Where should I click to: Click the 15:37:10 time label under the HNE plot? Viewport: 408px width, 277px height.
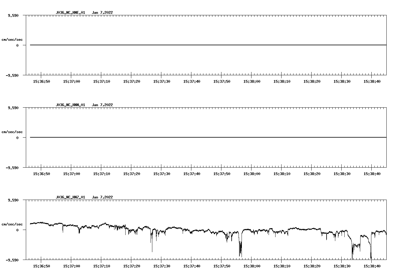tap(102, 82)
